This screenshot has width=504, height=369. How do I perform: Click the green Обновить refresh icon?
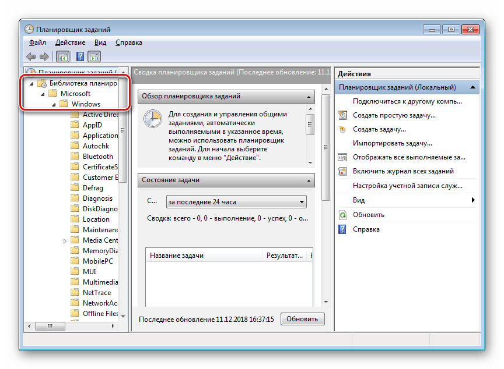[342, 215]
